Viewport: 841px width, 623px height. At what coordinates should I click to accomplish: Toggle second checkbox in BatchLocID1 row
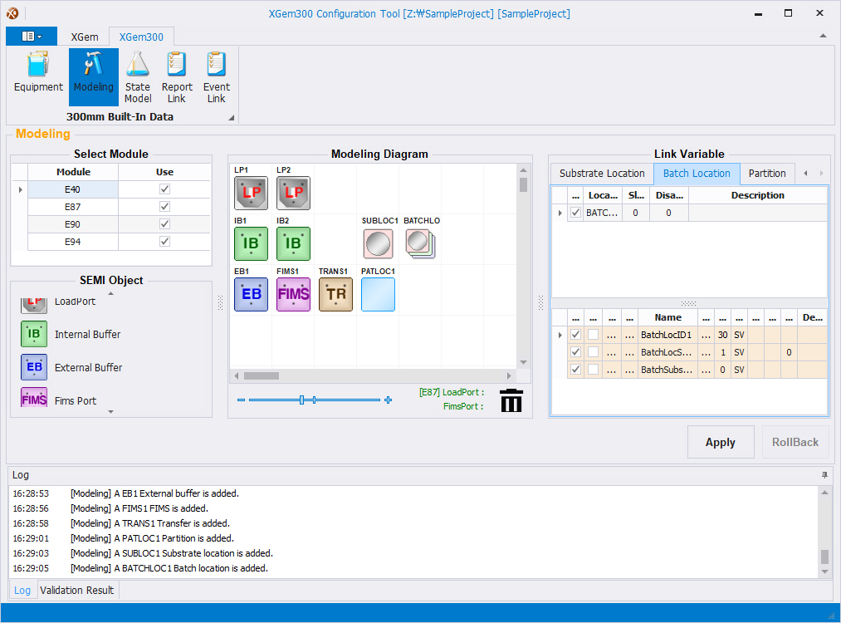[594, 334]
